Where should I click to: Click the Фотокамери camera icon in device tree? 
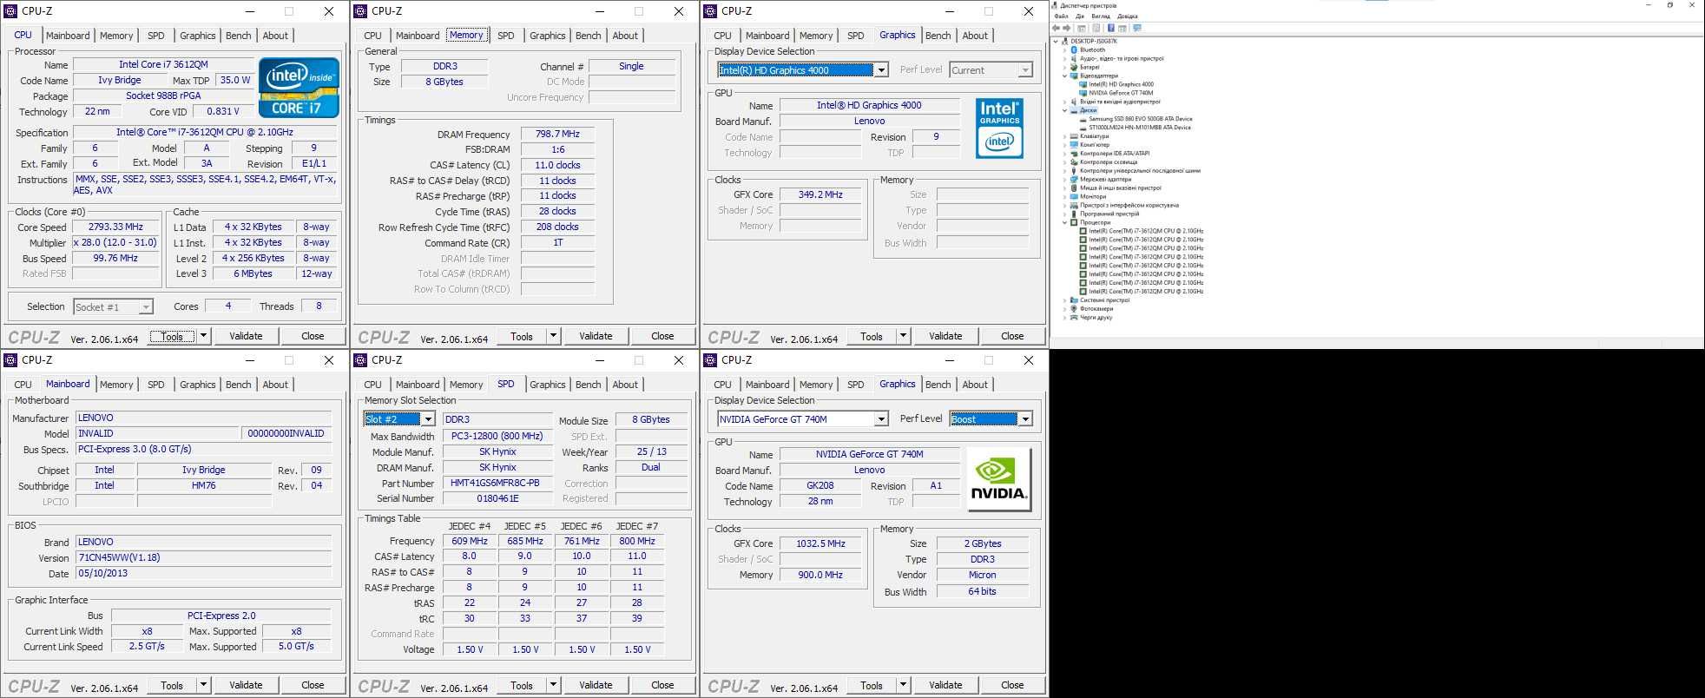pyautogui.click(x=1074, y=308)
